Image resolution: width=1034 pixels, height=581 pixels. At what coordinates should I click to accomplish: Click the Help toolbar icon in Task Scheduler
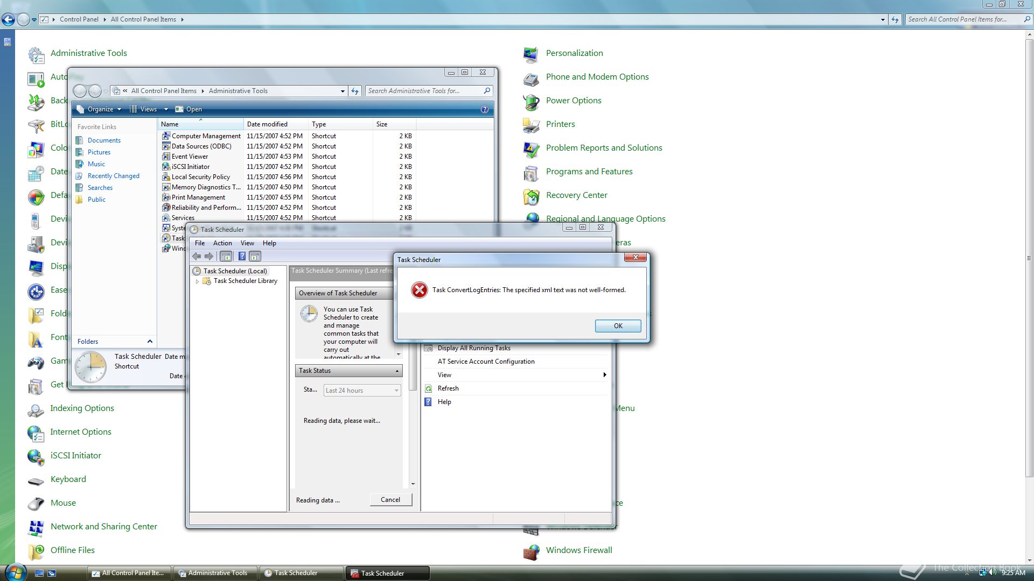(x=242, y=256)
